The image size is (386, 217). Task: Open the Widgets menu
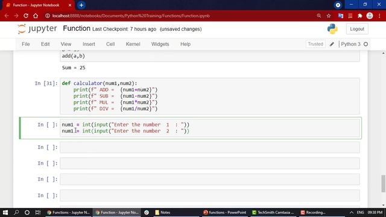tap(160, 44)
